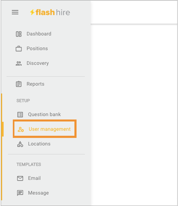Go to Positions in sidebar
The height and width of the screenshot is (206, 178).
point(37,49)
